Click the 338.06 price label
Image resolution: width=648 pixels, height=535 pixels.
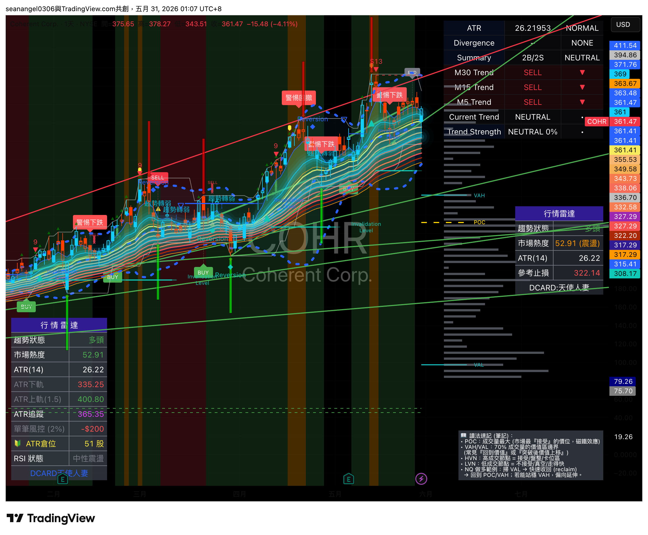pyautogui.click(x=625, y=188)
